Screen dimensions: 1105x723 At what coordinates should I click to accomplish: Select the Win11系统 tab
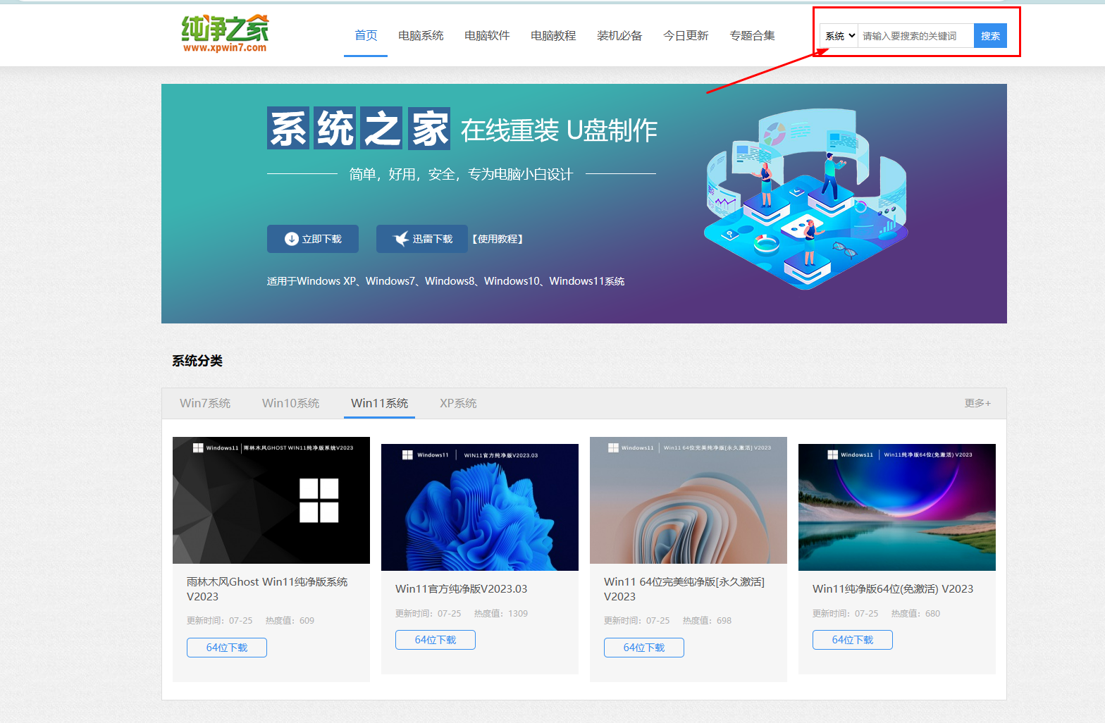click(379, 403)
